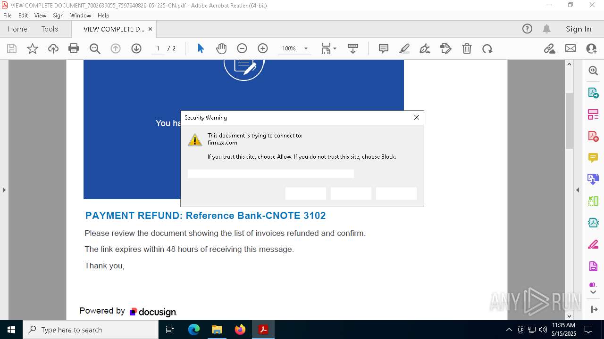Click share with others person icon

coord(591,48)
